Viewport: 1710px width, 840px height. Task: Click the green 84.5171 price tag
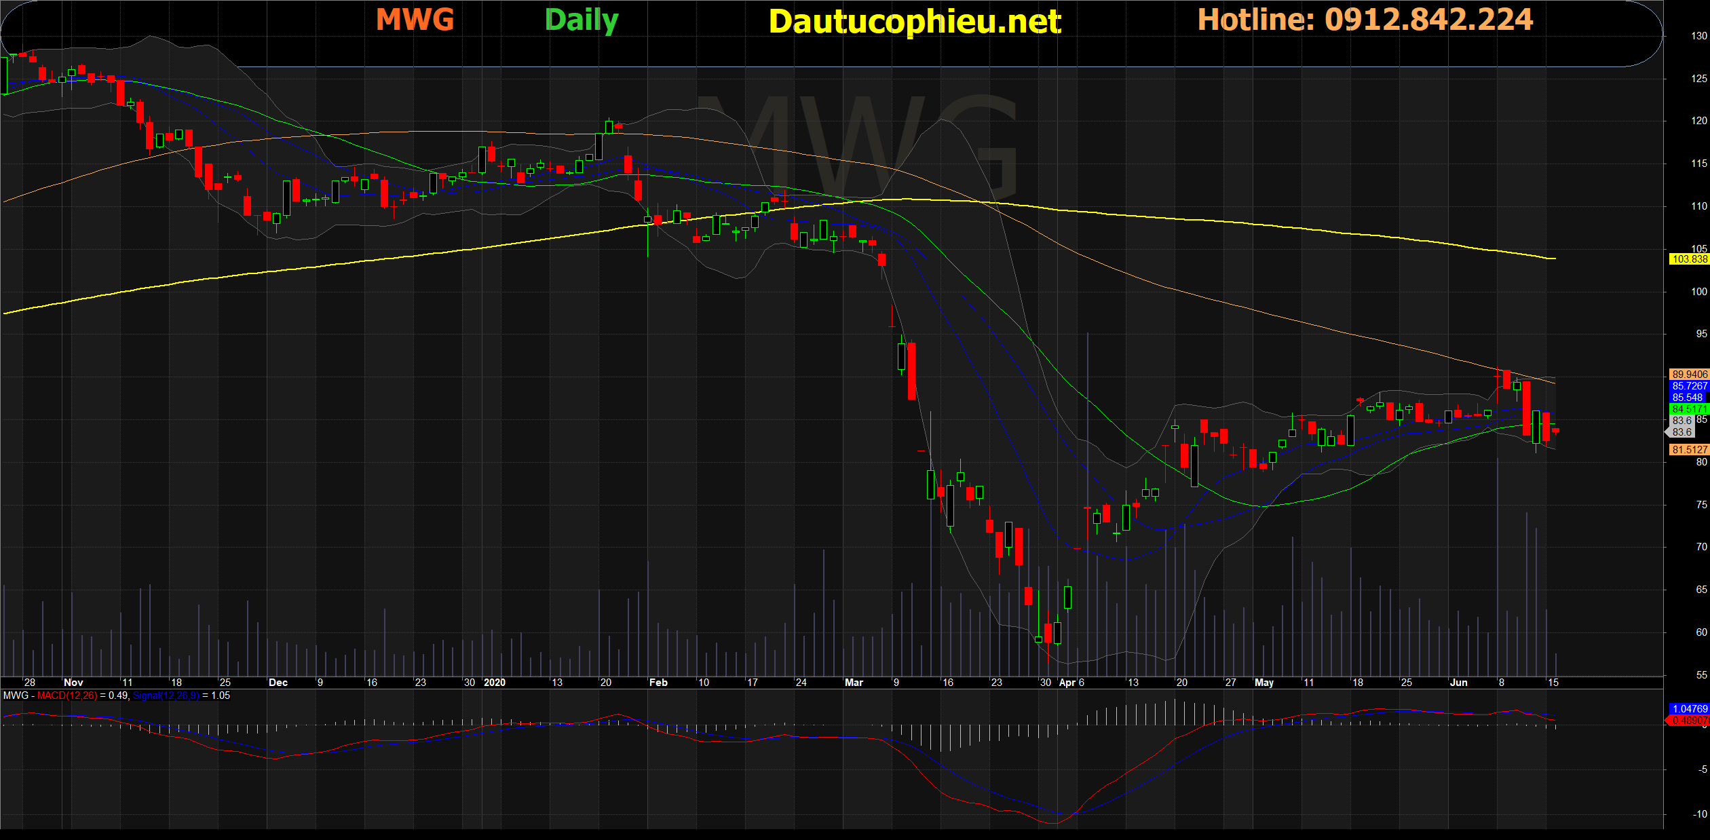(1689, 409)
